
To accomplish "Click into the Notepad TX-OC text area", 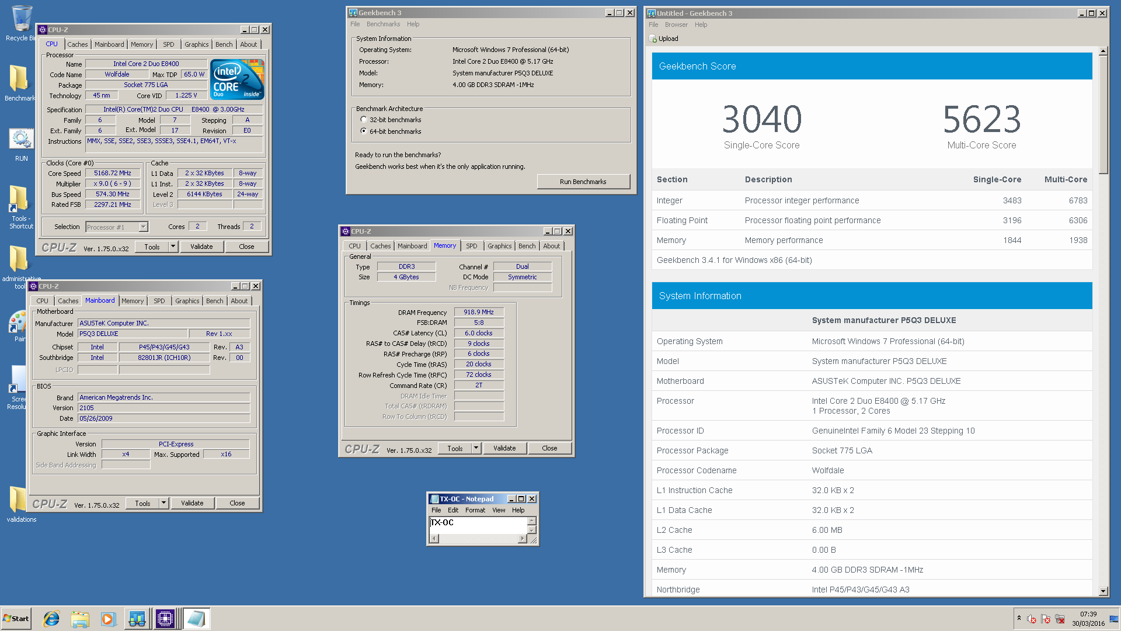I will [x=478, y=525].
